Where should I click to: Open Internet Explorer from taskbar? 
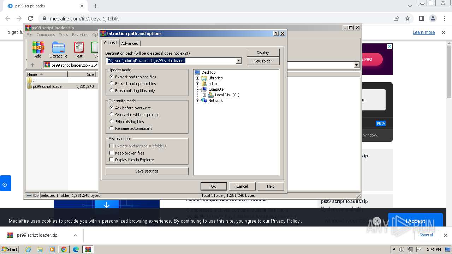(28, 249)
